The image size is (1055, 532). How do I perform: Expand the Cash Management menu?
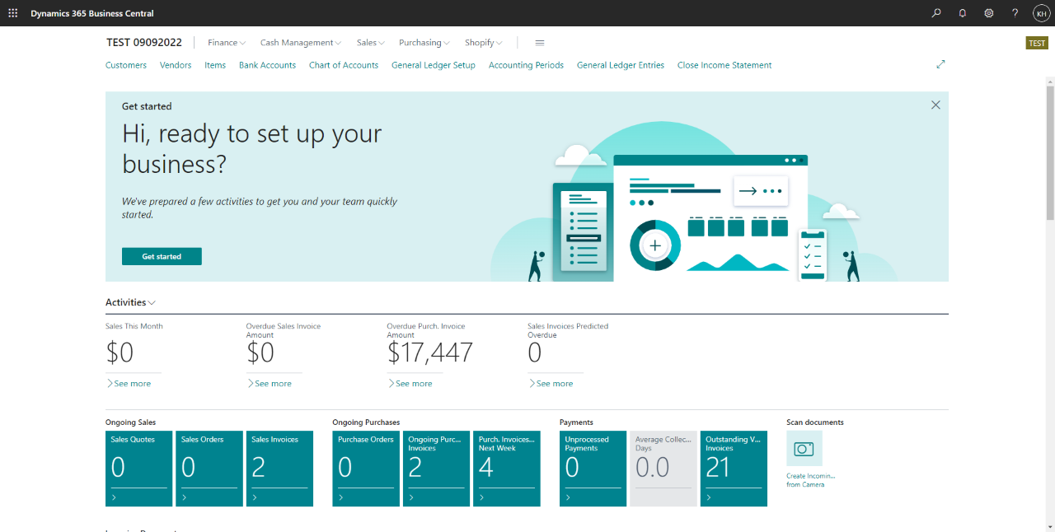[301, 43]
